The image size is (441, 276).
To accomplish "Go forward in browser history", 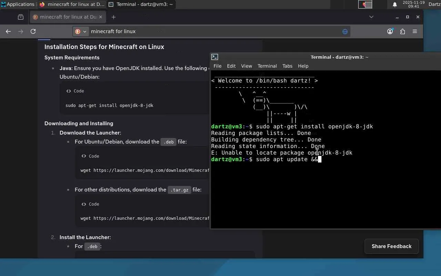I will [21, 31].
